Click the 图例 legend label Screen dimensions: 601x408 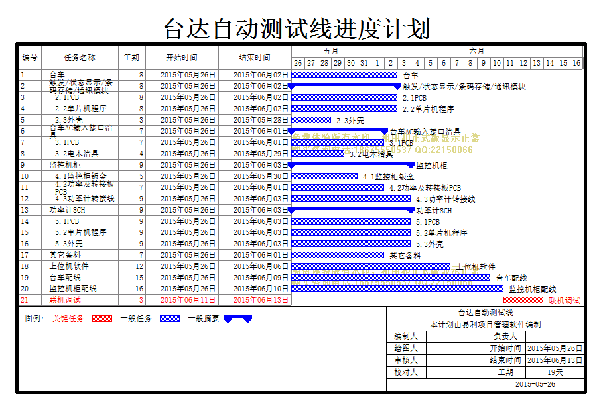[x=34, y=319]
